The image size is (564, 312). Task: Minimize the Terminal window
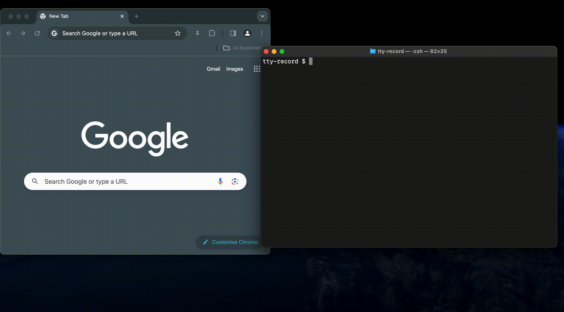[274, 52]
